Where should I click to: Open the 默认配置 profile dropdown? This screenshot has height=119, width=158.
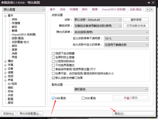24,10
